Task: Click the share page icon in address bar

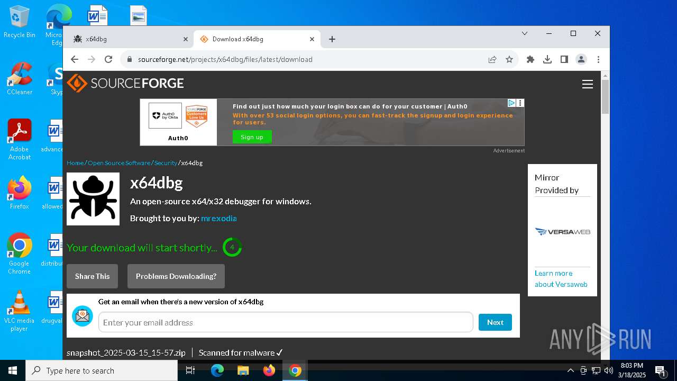Action: pyautogui.click(x=492, y=59)
